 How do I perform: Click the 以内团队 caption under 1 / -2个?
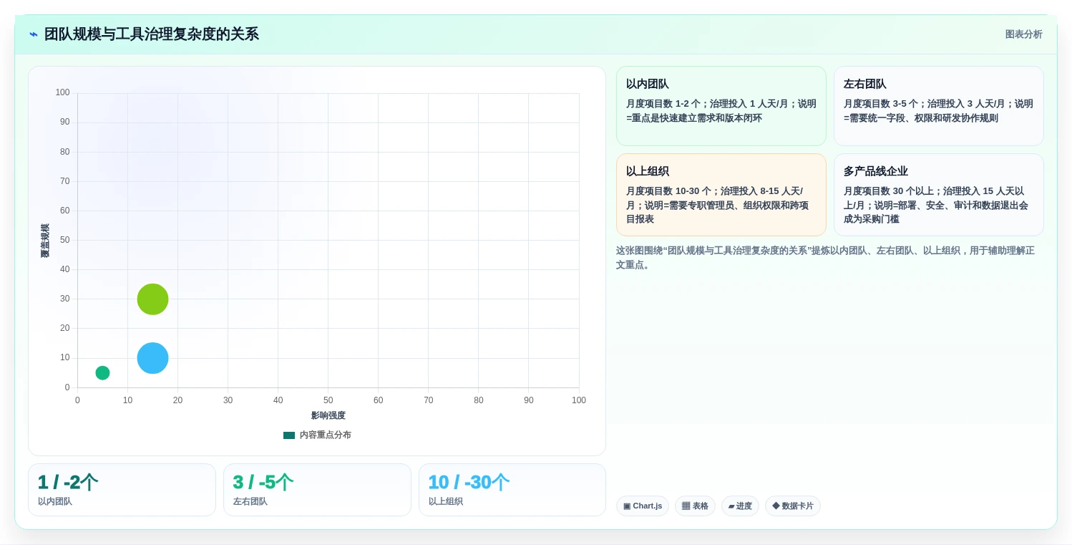(55, 501)
